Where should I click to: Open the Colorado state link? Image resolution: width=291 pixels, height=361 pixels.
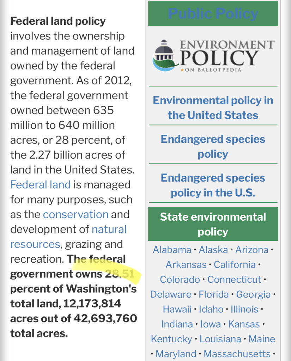click(x=180, y=280)
